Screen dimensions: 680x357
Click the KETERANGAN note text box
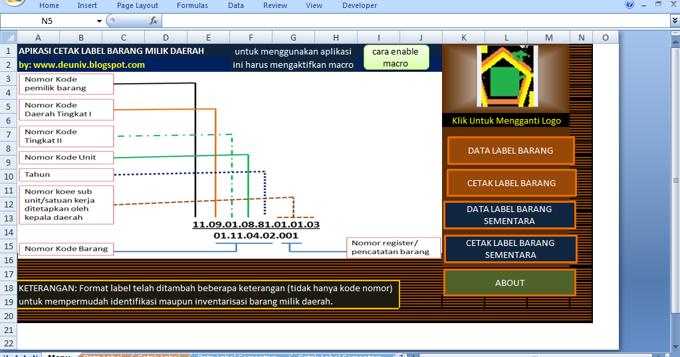coord(208,295)
